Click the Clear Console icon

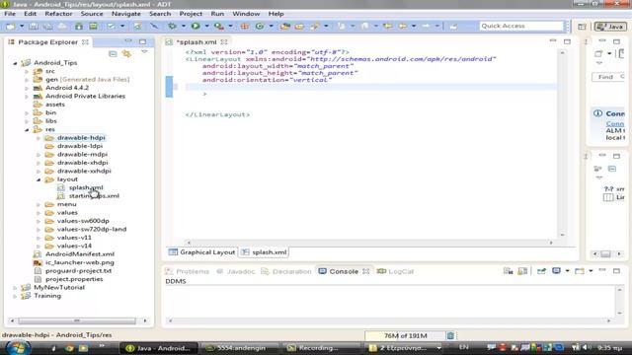point(508,271)
